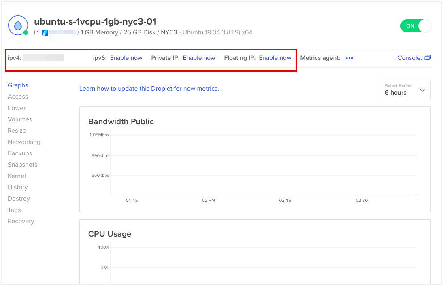Viewport: 443px width, 286px height.
Task: Go to the Destroy section
Action: (19, 199)
